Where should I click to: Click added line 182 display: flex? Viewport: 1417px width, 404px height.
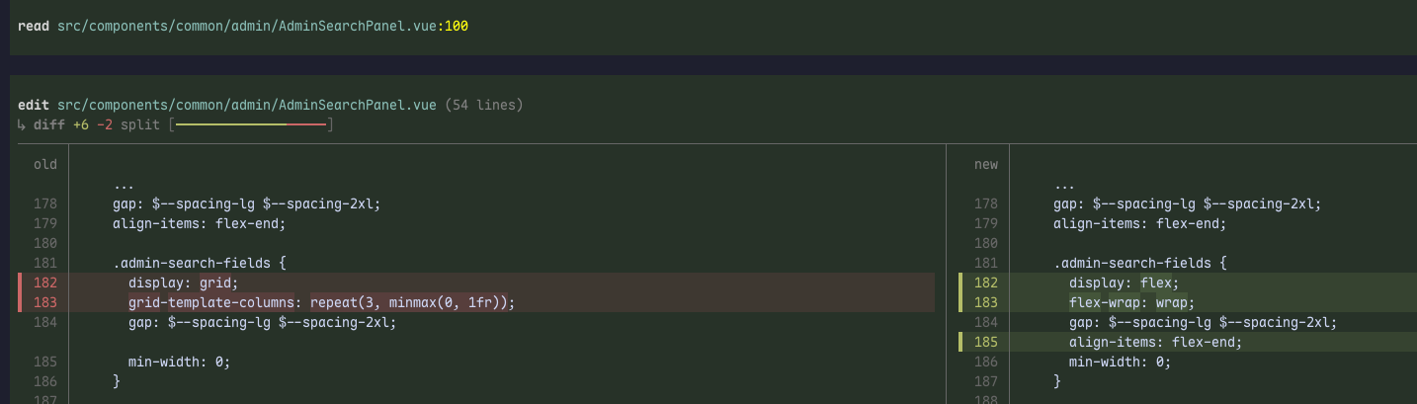click(1188, 283)
